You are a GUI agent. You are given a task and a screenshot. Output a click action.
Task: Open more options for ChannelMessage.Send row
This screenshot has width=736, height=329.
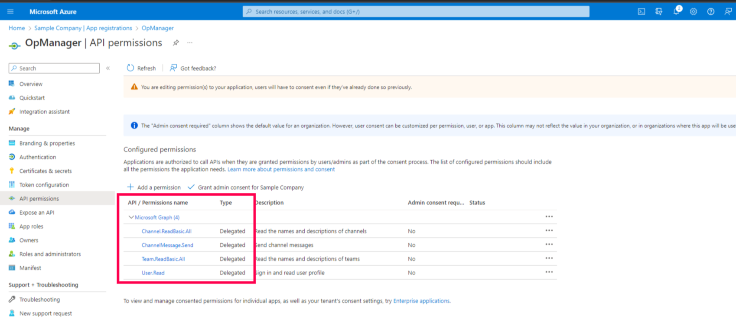coord(549,244)
